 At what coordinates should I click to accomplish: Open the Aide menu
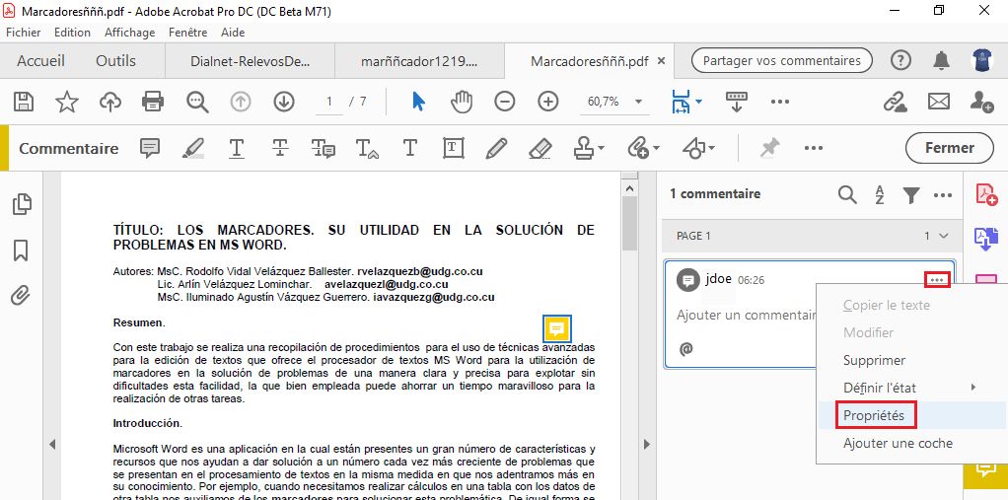233,33
